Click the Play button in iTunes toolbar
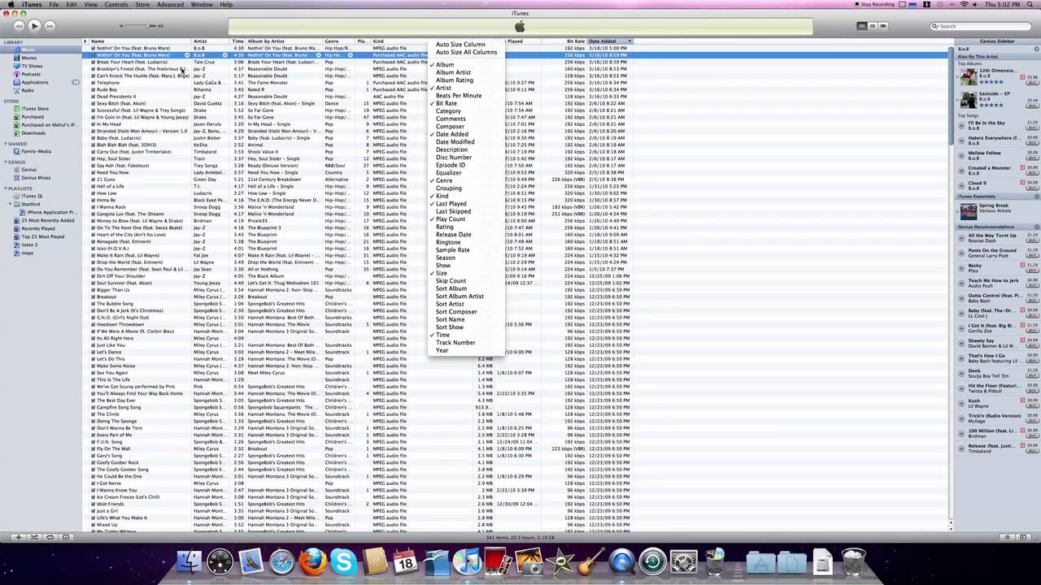 coord(34,26)
